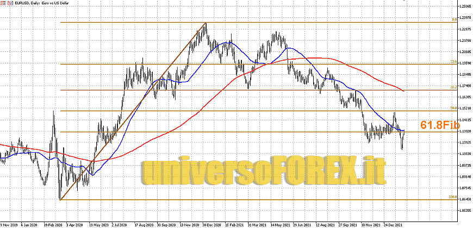This screenshot has height=228, width=473.
Task: Click the 1.17400 price axis label
Action: [464, 87]
